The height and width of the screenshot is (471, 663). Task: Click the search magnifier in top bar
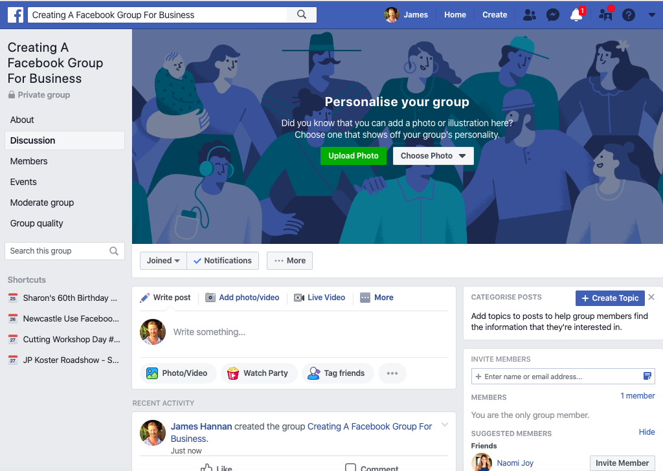coord(302,15)
